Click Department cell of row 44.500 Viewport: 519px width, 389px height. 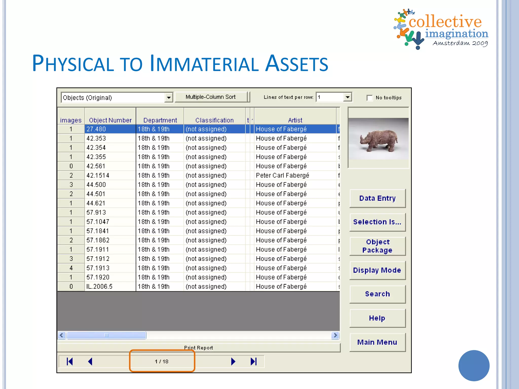(160, 185)
